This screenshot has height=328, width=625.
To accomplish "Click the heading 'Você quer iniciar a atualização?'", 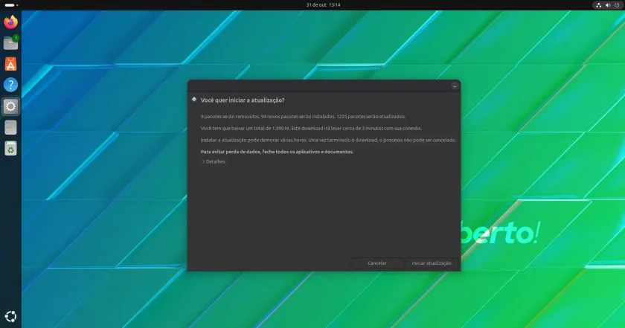I will pyautogui.click(x=243, y=100).
